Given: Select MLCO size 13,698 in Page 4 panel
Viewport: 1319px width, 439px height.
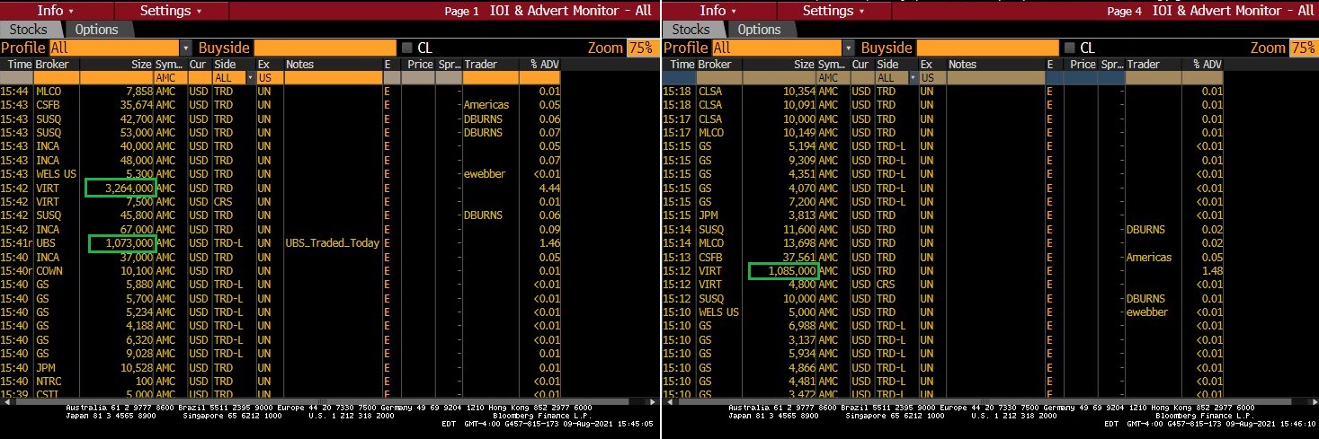Looking at the screenshot, I should pyautogui.click(x=797, y=243).
